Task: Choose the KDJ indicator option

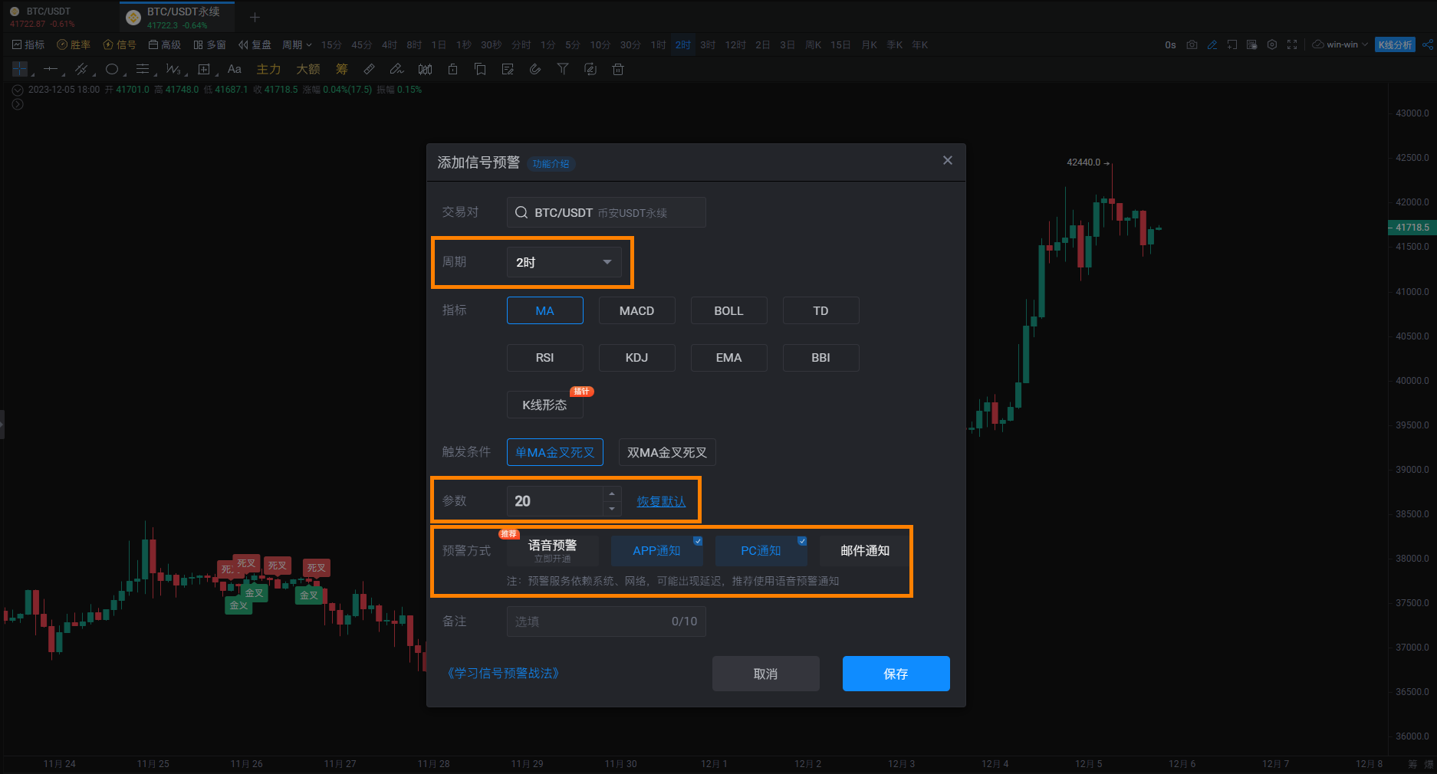Action: tap(637, 358)
